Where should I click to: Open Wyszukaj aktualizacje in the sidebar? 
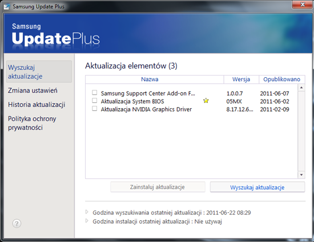(x=39, y=72)
